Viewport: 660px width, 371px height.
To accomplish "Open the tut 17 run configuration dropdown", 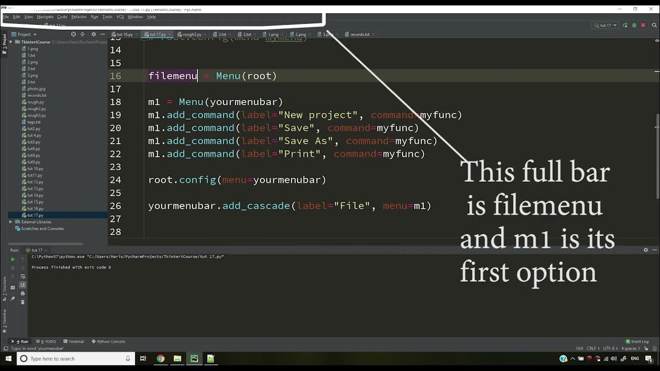I will click(x=604, y=25).
